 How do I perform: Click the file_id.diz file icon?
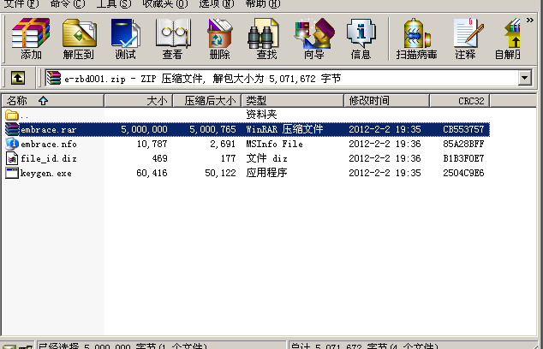click(x=12, y=158)
